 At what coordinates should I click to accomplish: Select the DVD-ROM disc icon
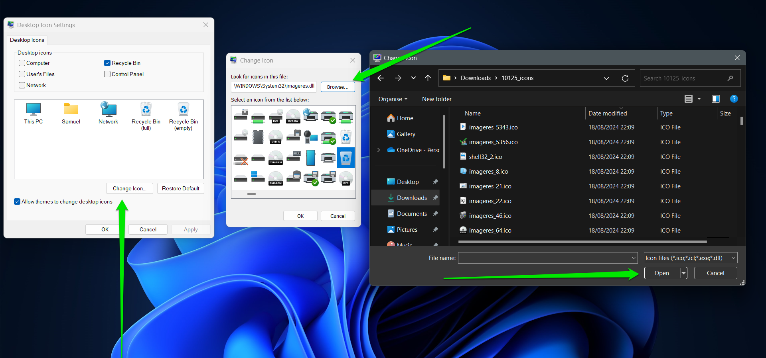pyautogui.click(x=276, y=178)
